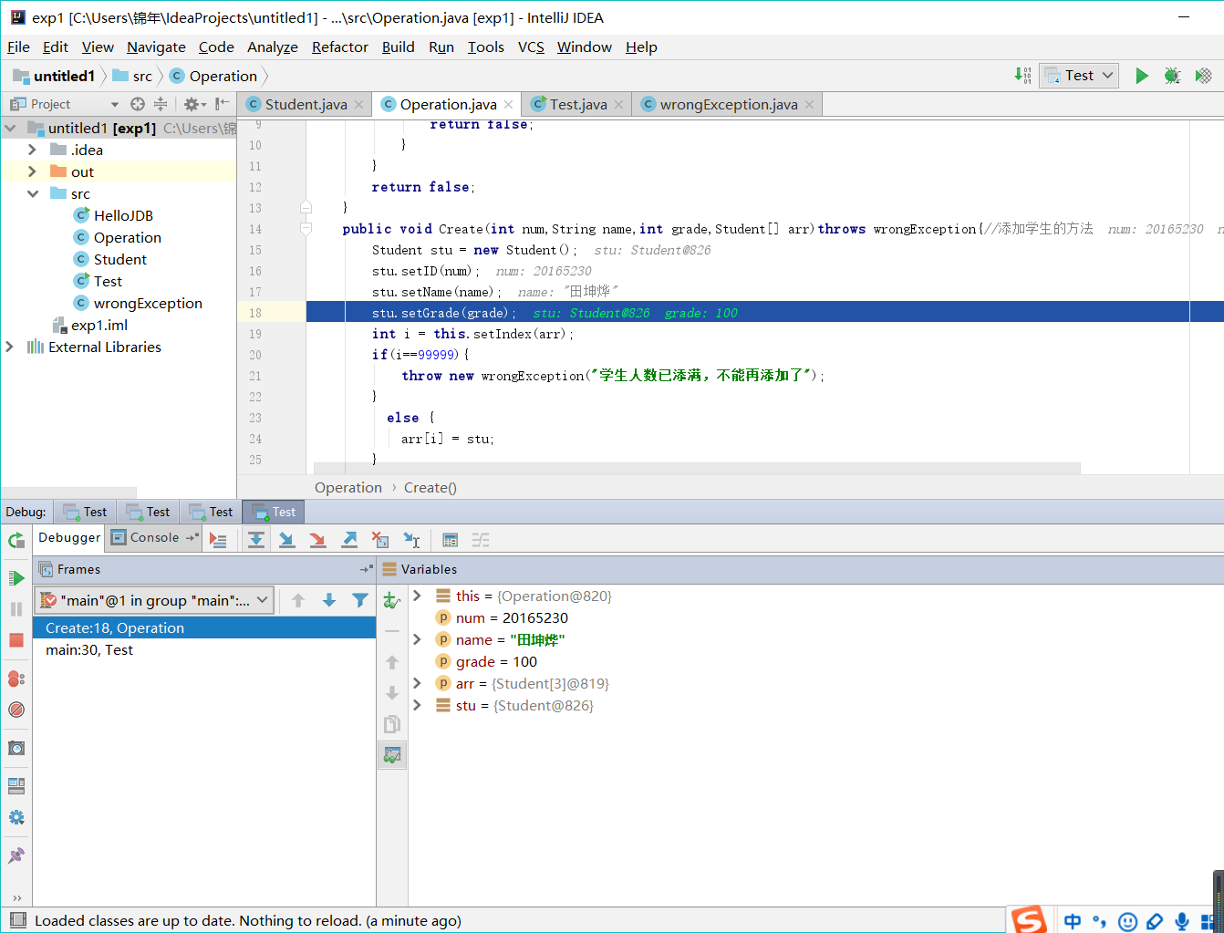
Task: Open the Refactor menu
Action: click(339, 47)
